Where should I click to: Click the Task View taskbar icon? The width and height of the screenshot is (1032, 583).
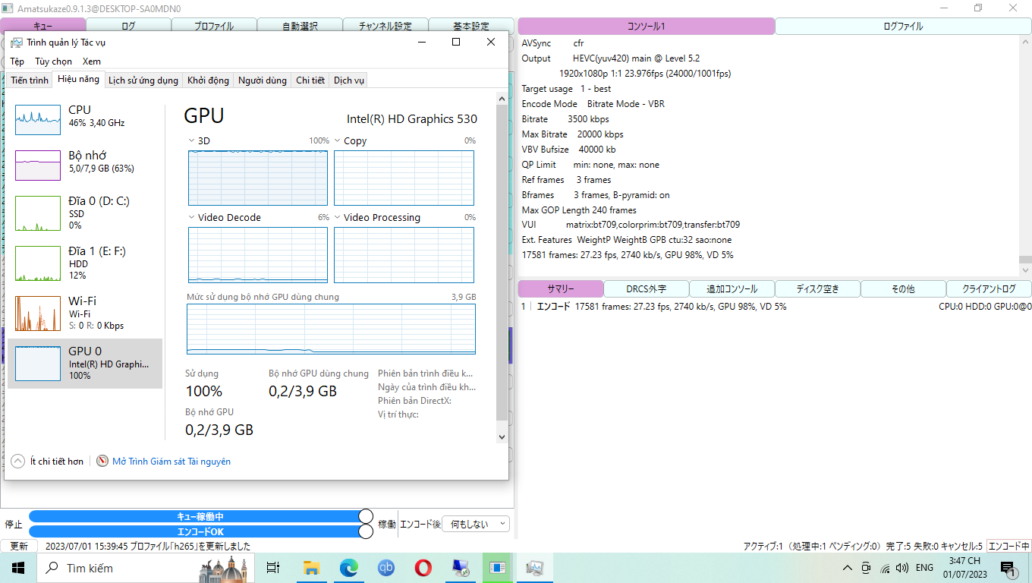[273, 568]
